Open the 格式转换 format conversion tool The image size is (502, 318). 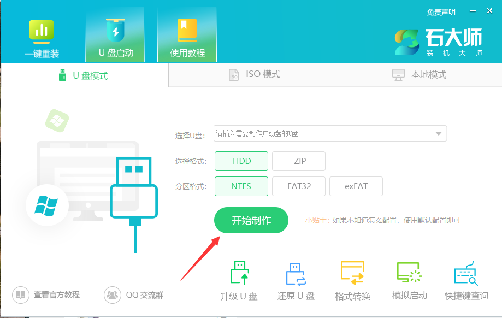click(353, 279)
